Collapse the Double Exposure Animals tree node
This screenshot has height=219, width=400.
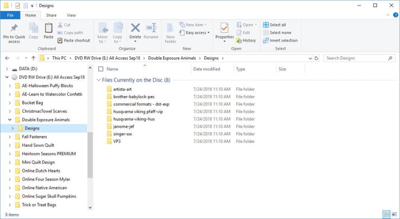coord(10,120)
